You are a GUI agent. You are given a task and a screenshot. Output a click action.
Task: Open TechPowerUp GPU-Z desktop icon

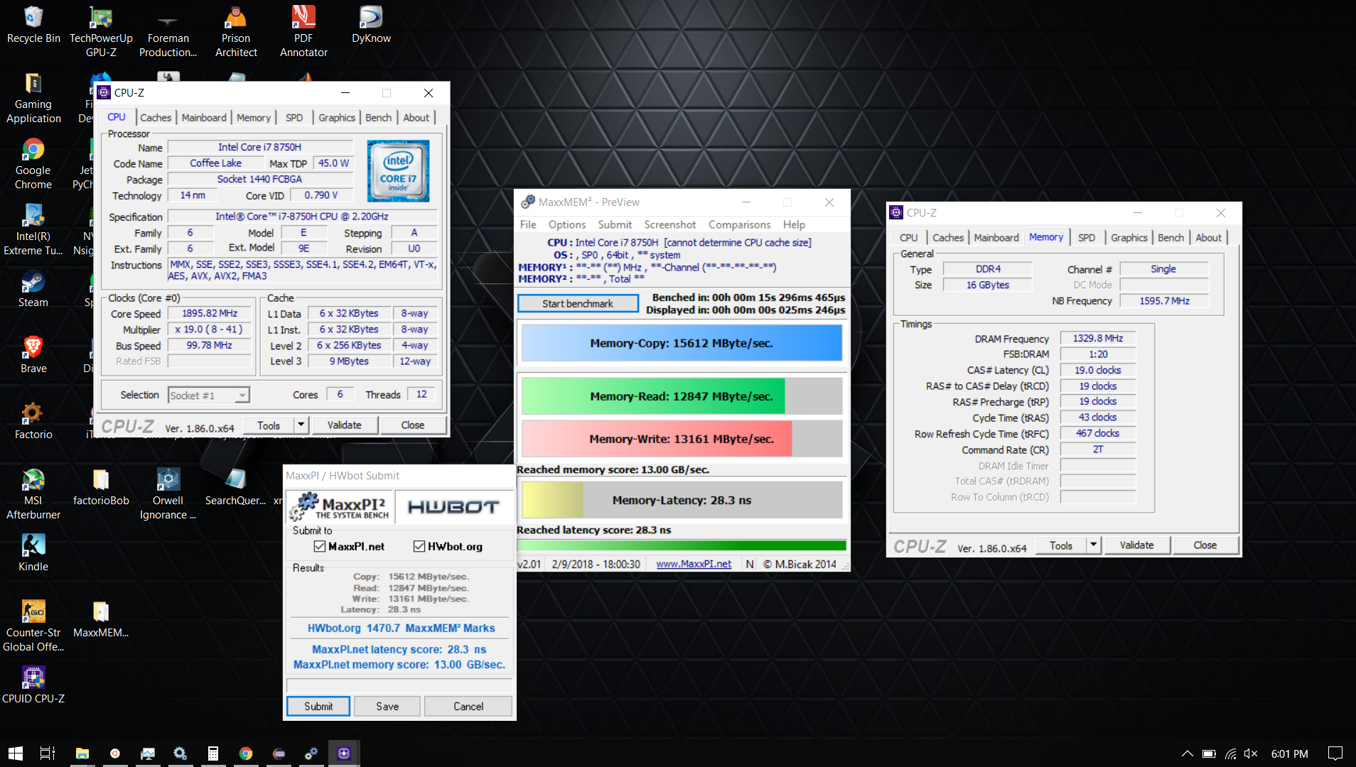(101, 32)
